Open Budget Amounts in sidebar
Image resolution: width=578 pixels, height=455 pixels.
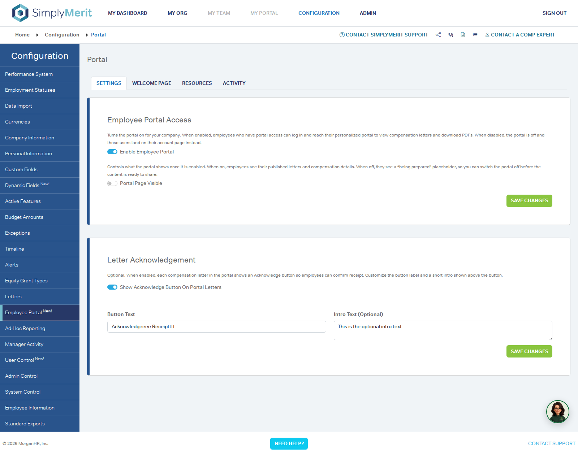click(x=40, y=217)
